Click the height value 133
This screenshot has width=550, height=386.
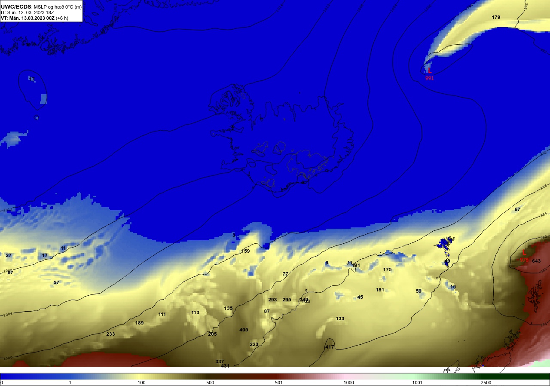[340, 319]
